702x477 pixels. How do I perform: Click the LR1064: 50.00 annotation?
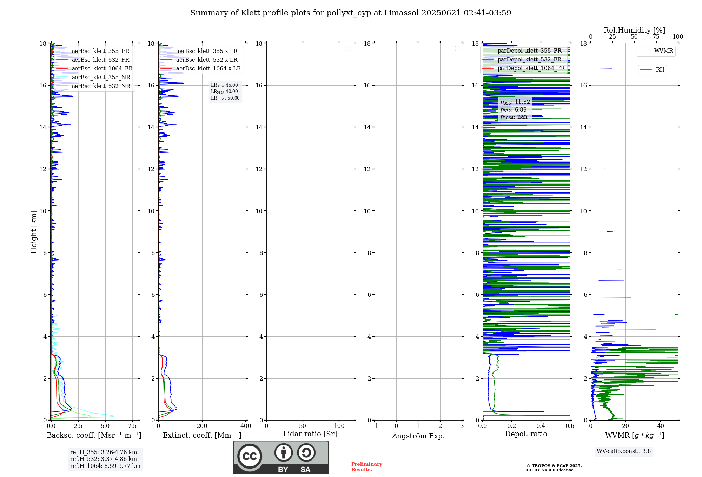coord(225,98)
